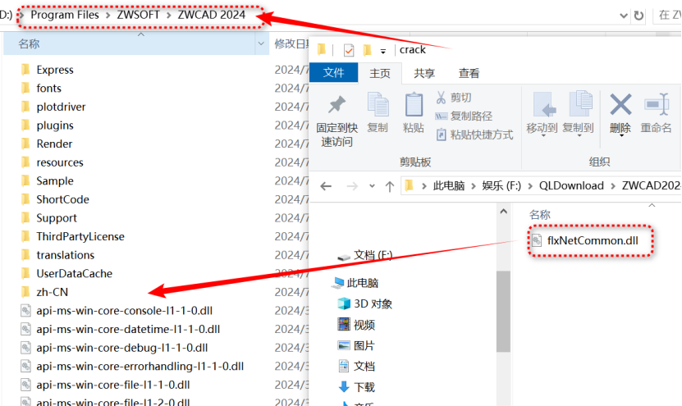Click the Move to (移动到) icon
This screenshot has height=406, width=682.
tap(543, 104)
